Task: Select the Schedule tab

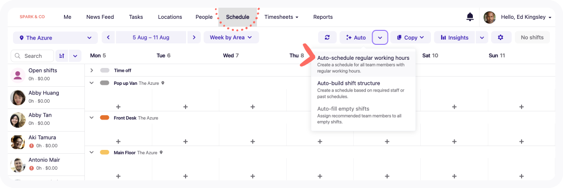Action: [238, 17]
